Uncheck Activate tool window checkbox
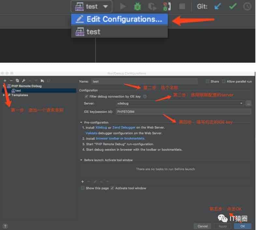Screen dimensions: 256x230 tap(112, 188)
